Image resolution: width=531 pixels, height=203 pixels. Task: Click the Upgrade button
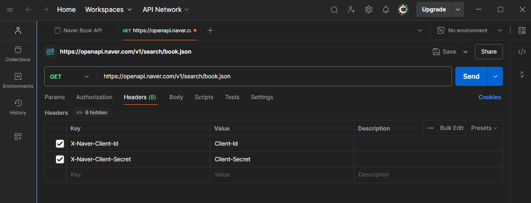coord(434,9)
